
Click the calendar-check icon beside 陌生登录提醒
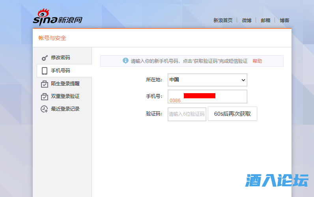tap(45, 84)
